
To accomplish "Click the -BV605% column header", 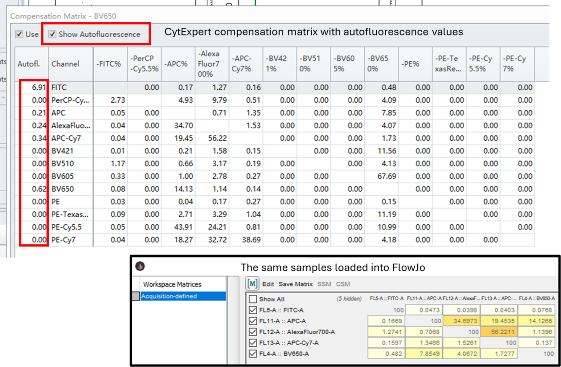I will (348, 64).
